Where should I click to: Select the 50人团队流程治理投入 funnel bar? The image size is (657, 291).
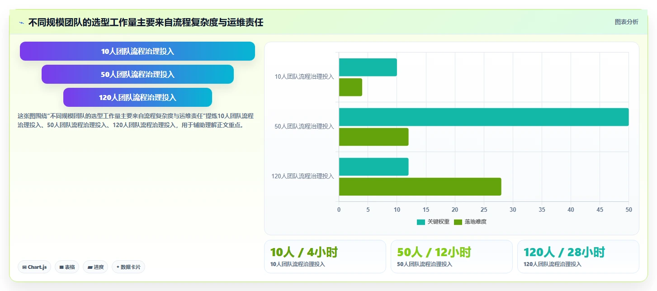point(137,74)
